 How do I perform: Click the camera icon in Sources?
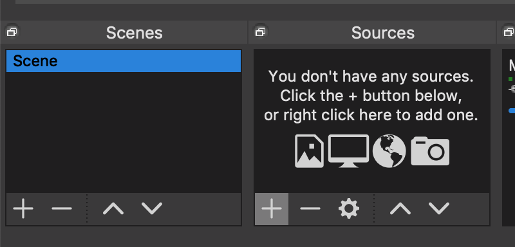coord(430,151)
